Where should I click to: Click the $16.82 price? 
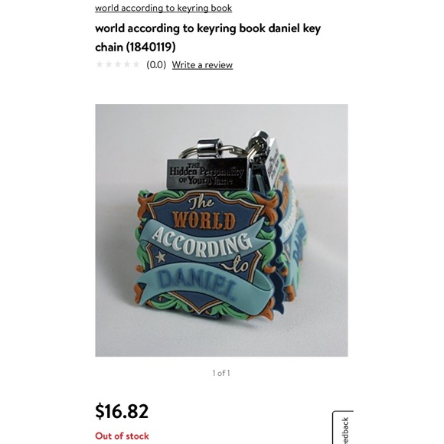pyautogui.click(x=122, y=411)
